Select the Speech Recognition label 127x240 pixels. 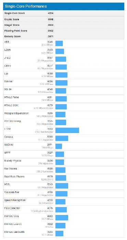15,200
